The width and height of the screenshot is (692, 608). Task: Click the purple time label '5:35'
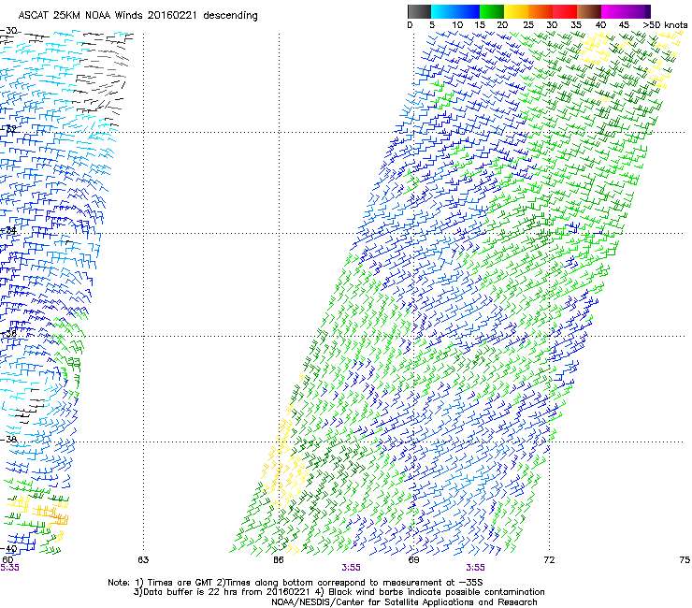tap(9, 568)
